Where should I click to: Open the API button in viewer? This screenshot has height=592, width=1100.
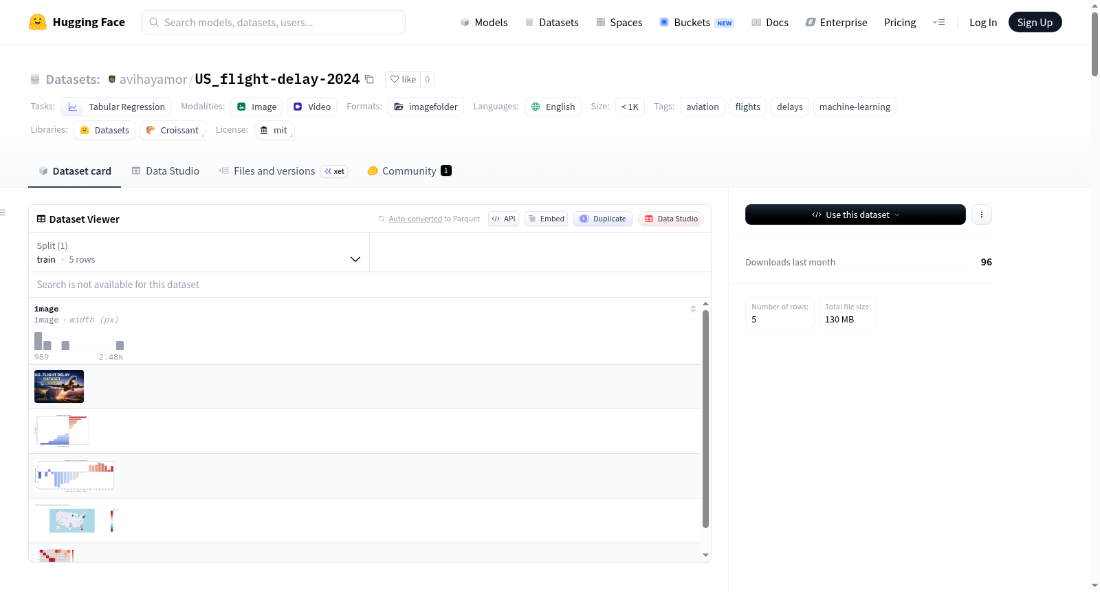(503, 219)
